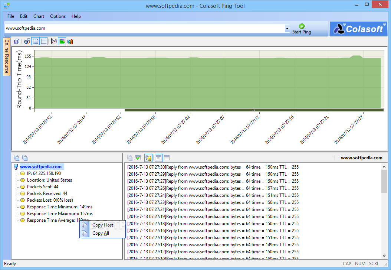
Task: Click the 07:27:13 reply line showing 149ms
Action: pyautogui.click(x=213, y=245)
